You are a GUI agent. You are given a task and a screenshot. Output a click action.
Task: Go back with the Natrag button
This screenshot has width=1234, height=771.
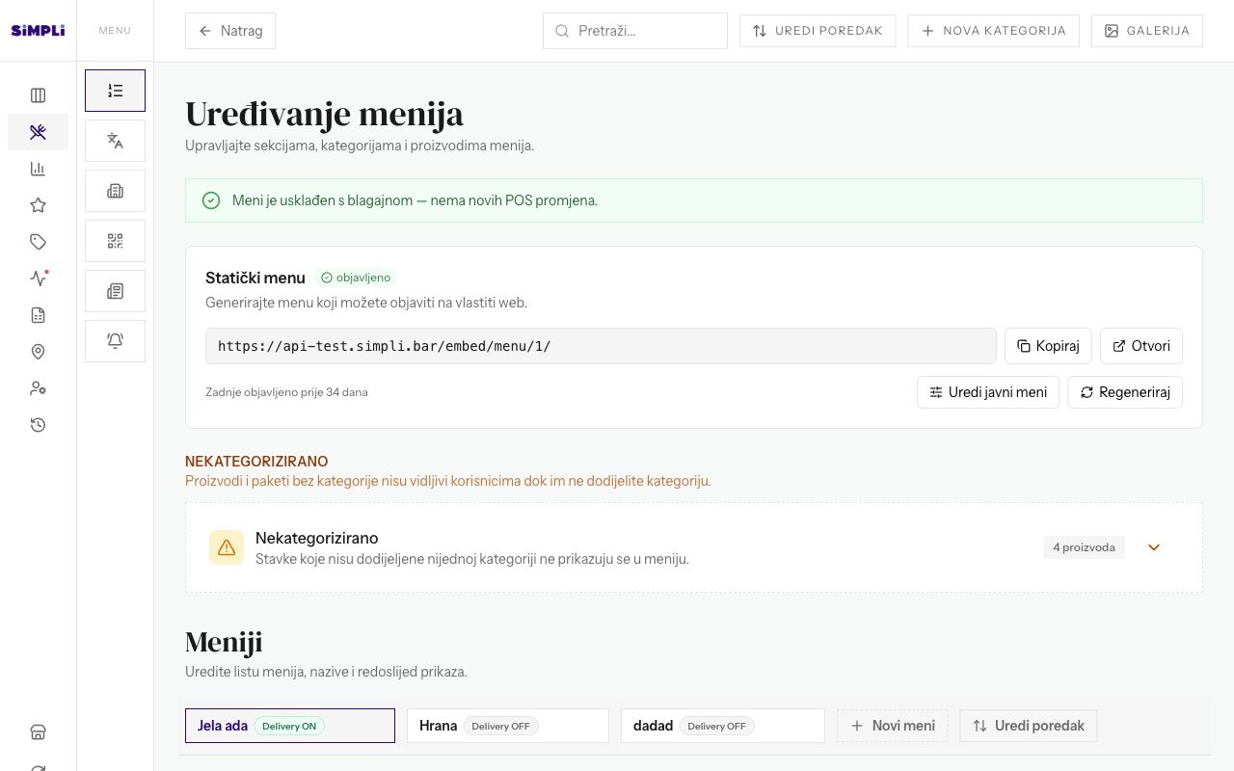point(230,31)
